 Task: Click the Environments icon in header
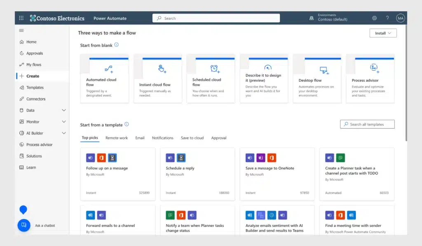pyautogui.click(x=312, y=18)
